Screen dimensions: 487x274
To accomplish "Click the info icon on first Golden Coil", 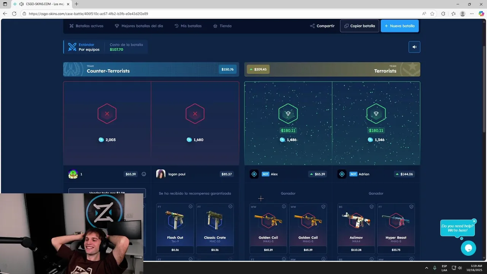I will click(x=284, y=207).
